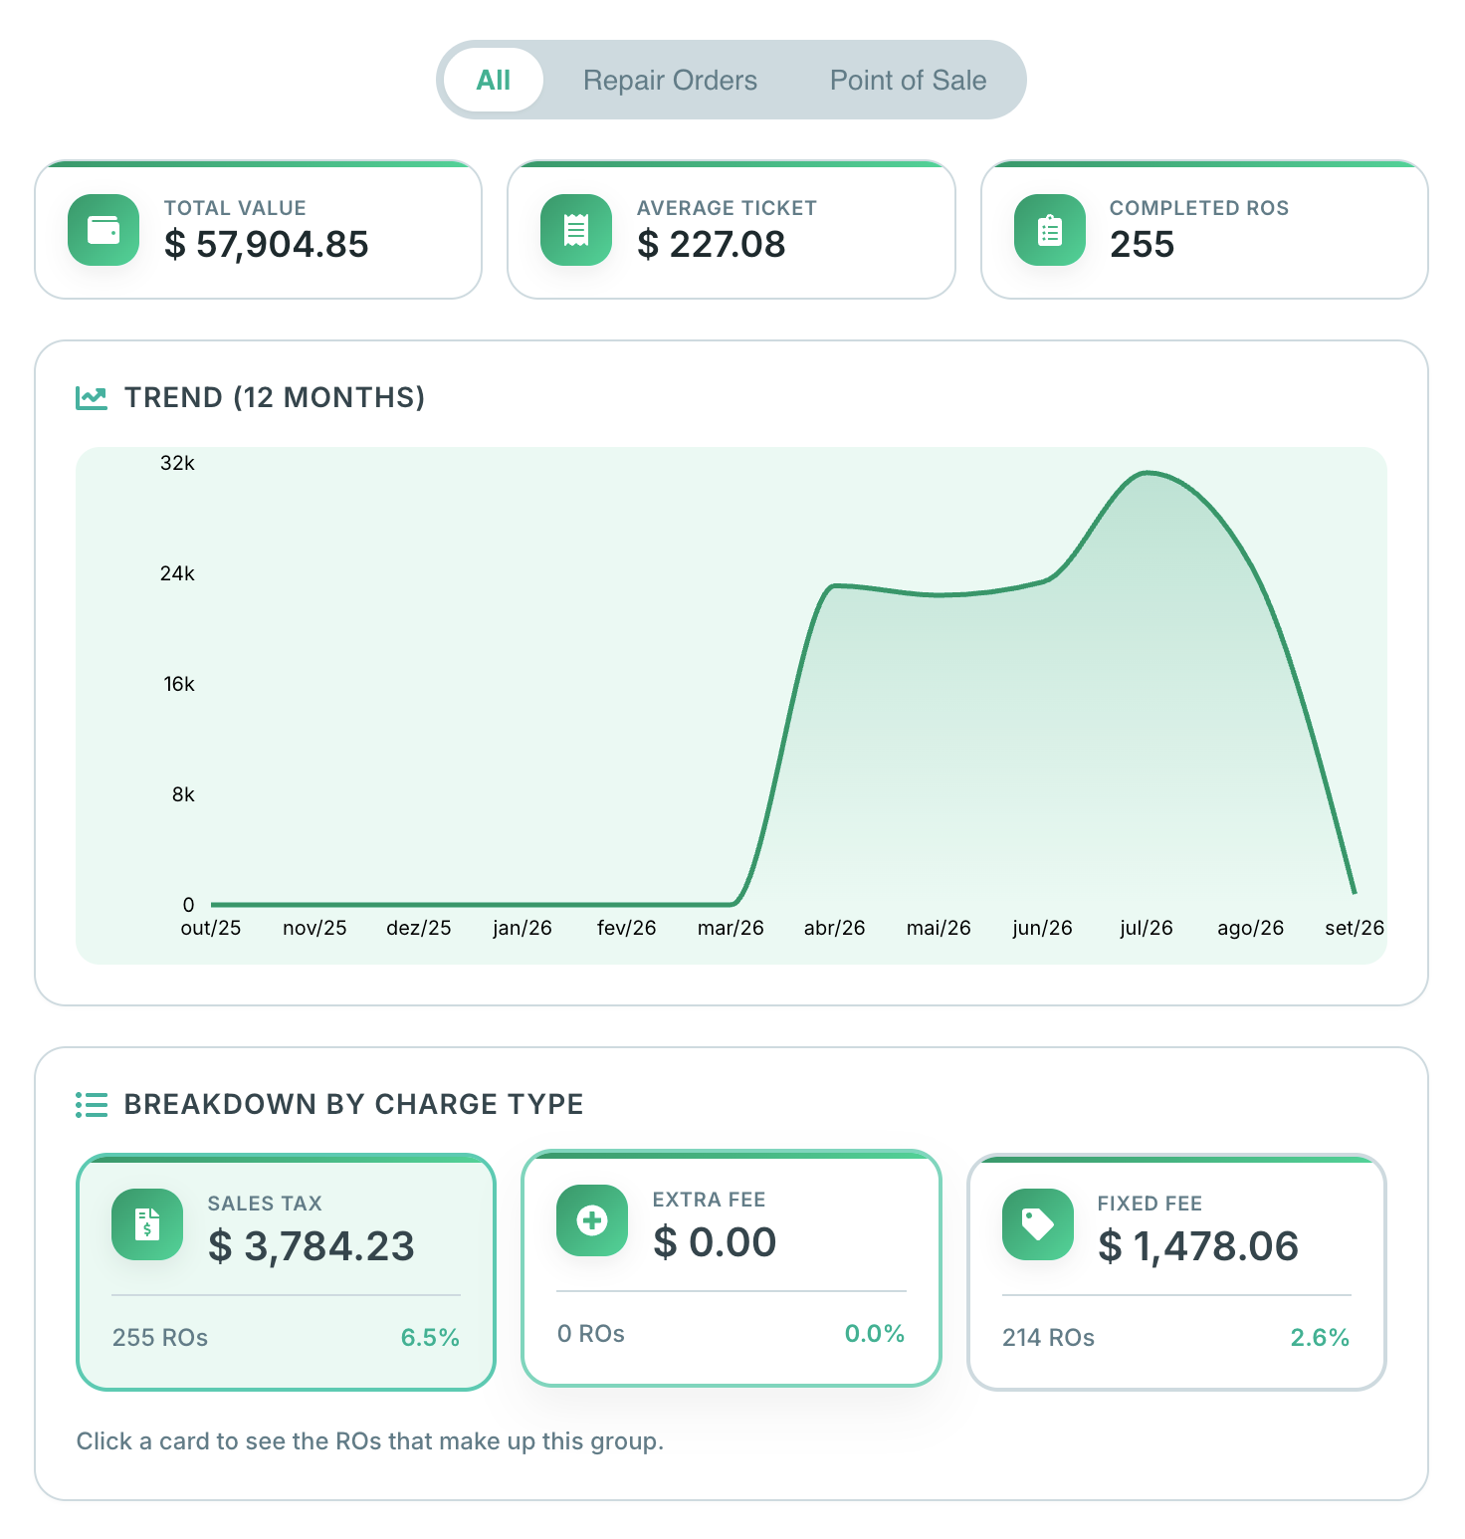The width and height of the screenshot is (1465, 1539).
Task: Click the 6.5% percentage on Sales Tax
Action: (430, 1338)
